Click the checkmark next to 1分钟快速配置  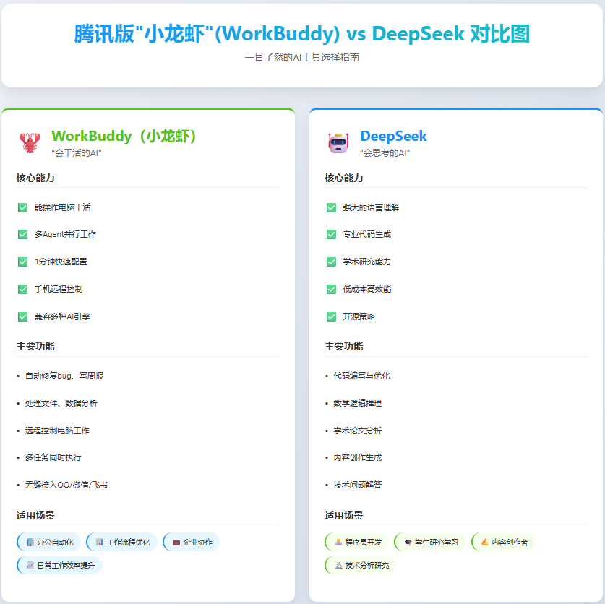click(22, 262)
